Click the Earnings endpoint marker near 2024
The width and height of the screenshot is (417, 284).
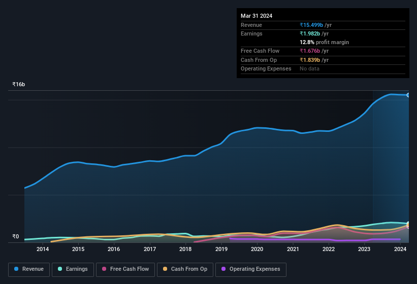(x=408, y=224)
